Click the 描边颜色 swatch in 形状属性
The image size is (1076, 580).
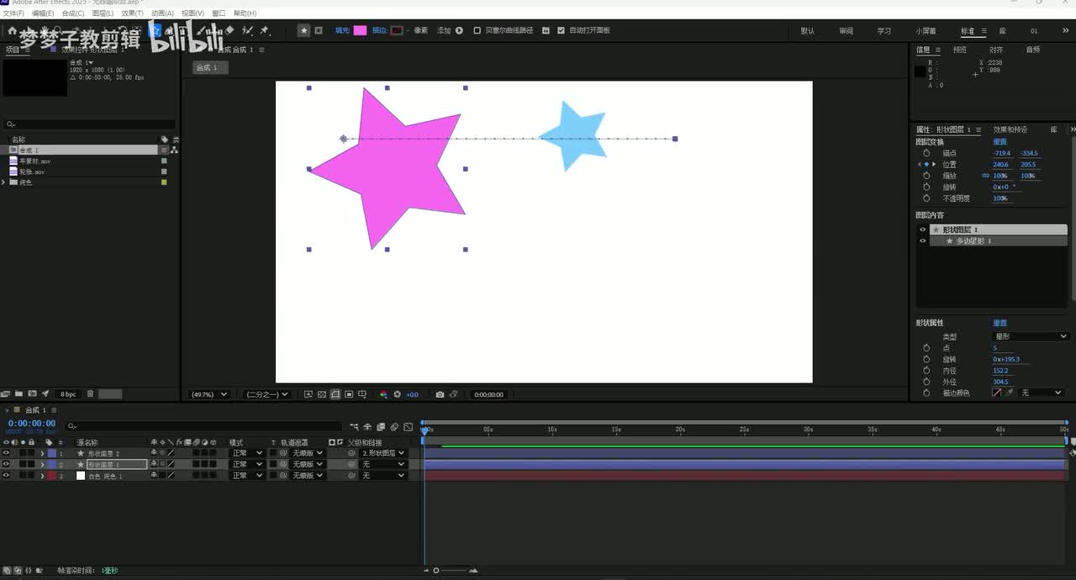996,393
